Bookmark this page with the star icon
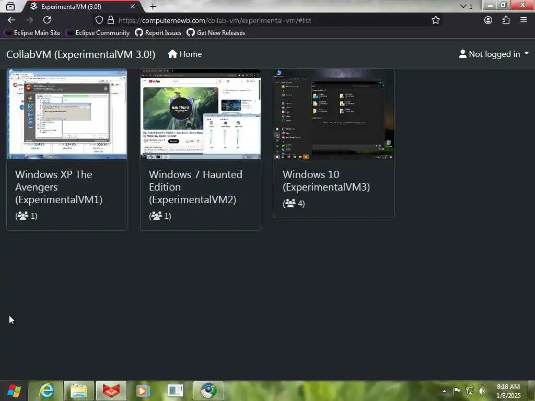 [436, 20]
